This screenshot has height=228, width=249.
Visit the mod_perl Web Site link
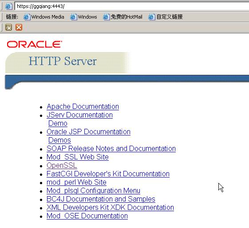(76, 182)
